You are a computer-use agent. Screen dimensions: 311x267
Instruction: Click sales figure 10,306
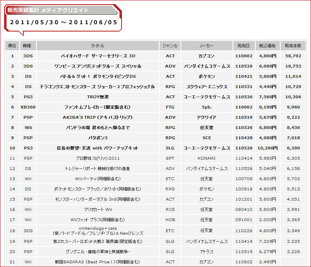293,97
